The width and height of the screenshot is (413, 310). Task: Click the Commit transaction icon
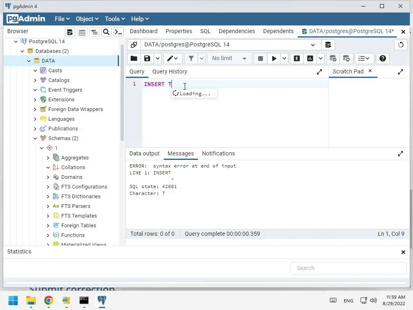pos(333,58)
